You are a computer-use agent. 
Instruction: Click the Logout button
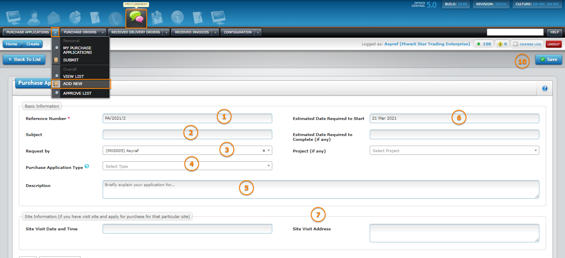tap(554, 44)
